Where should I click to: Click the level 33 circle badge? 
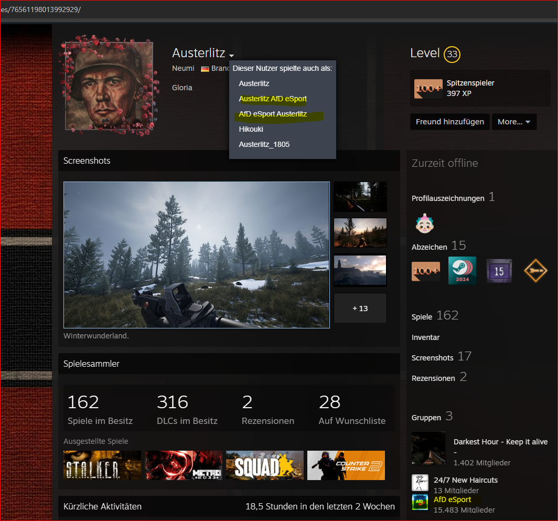pyautogui.click(x=452, y=54)
